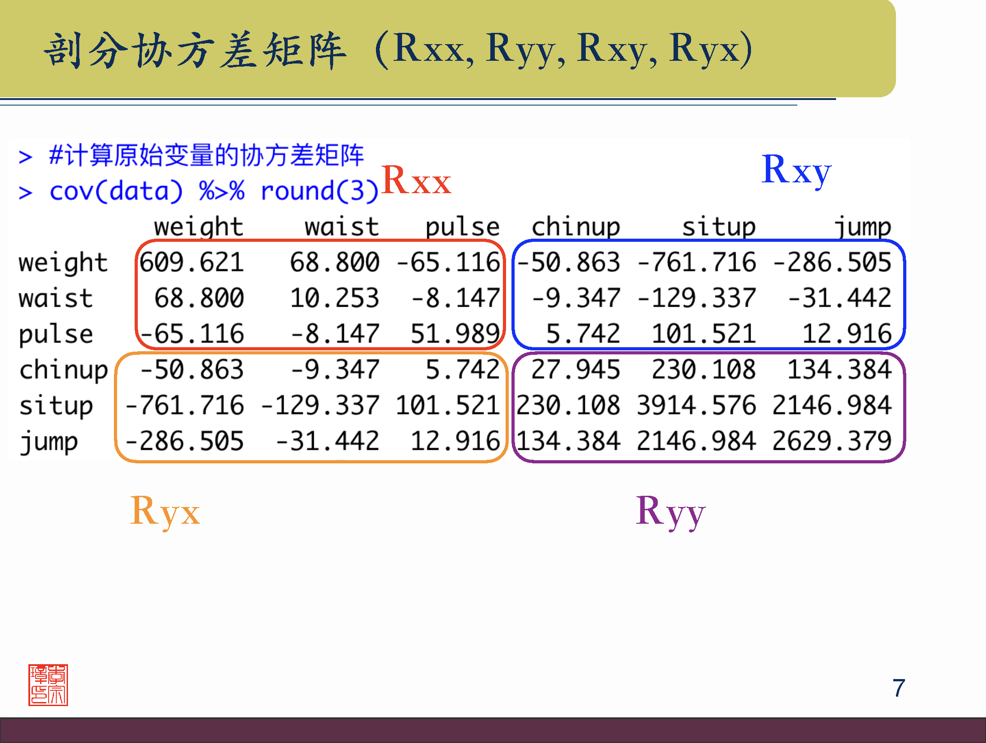
Task: Click value -761.716 in blue box
Action: click(696, 262)
